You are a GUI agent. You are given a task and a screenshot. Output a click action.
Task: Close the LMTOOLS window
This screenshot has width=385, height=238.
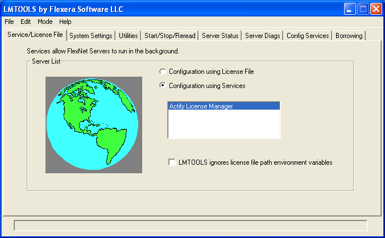point(376,9)
